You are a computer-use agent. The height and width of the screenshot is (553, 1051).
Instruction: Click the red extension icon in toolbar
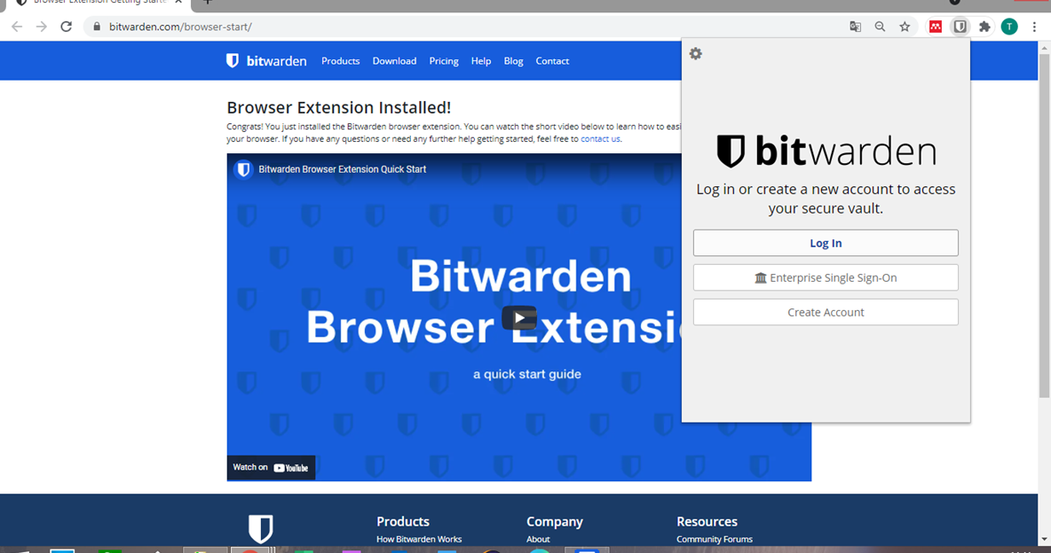coord(935,27)
